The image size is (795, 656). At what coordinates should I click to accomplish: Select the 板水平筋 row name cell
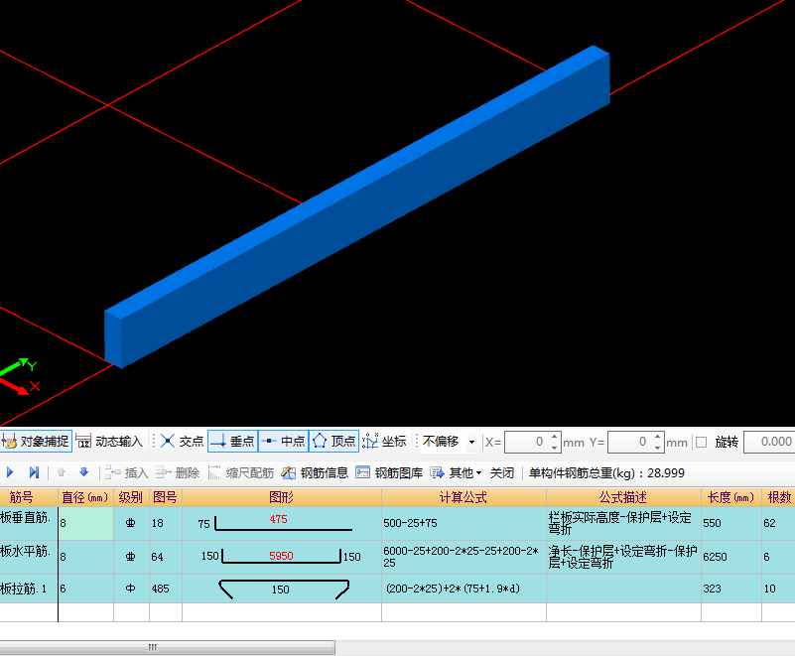(29, 557)
